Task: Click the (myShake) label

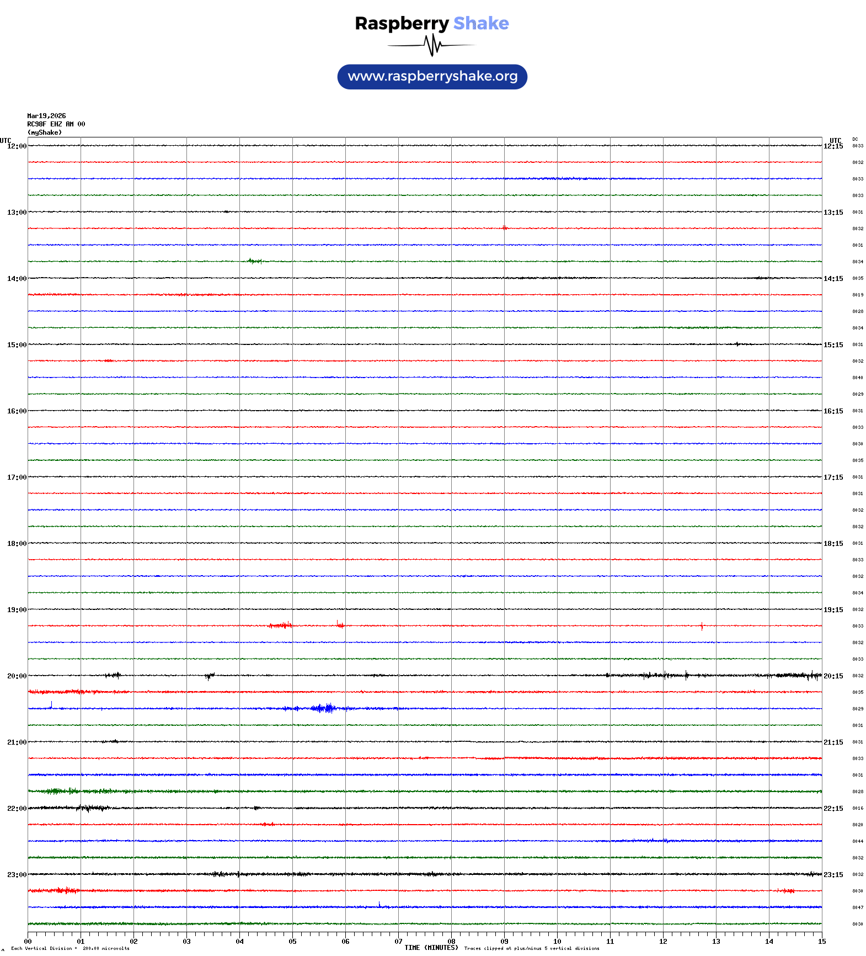Action: coord(45,132)
